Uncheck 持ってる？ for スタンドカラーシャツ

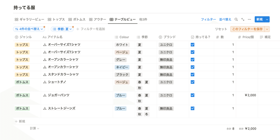192,75
